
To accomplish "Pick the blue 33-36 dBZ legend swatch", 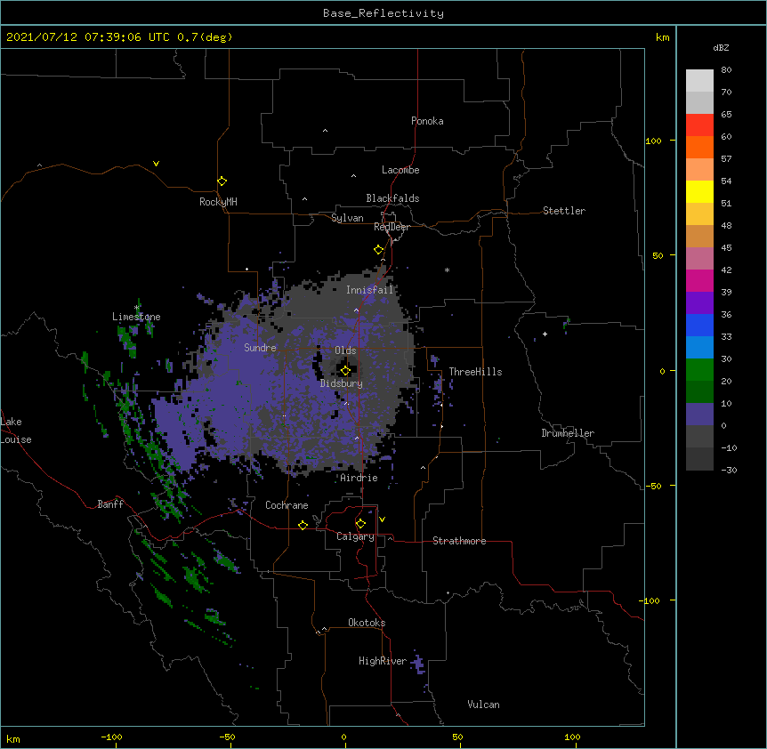I will tap(699, 325).
